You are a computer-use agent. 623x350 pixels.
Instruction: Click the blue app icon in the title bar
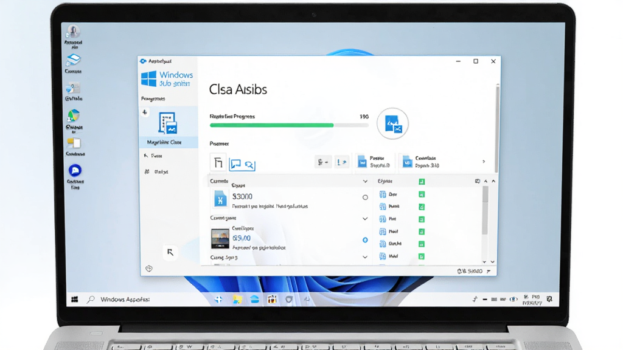[143, 61]
